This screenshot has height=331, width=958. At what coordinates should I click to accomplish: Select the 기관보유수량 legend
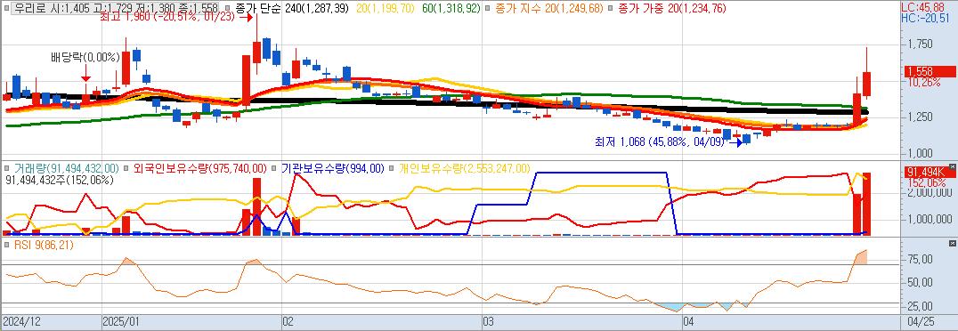(332, 168)
